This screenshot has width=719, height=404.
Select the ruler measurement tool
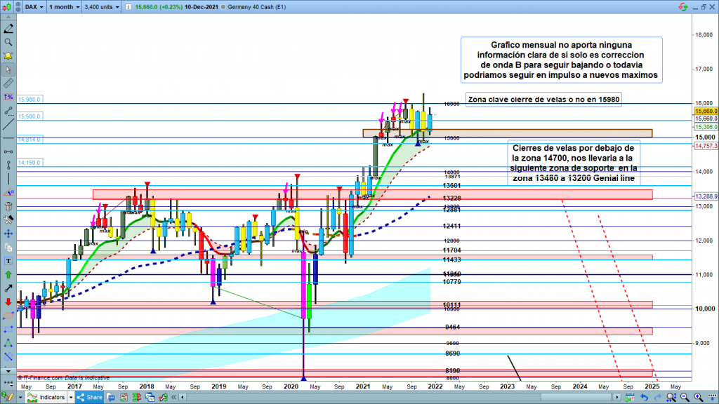[8, 83]
